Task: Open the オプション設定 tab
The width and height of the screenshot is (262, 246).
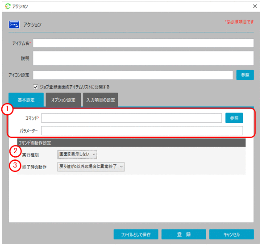Action: 63,100
